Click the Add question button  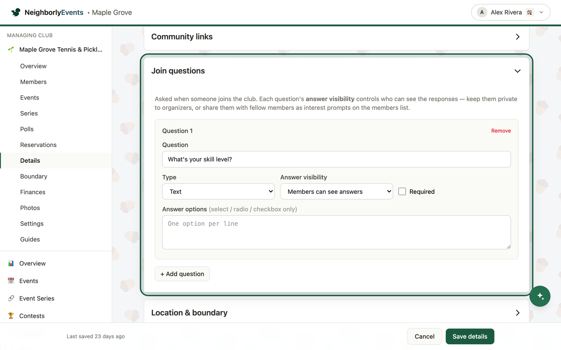(x=182, y=274)
